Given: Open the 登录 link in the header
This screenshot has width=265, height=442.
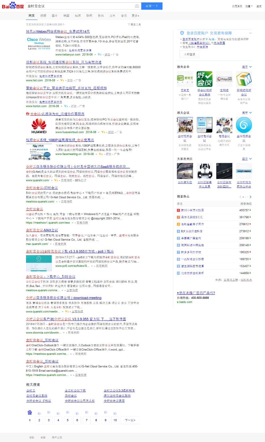Looking at the screenshot, I should coord(259,6).
